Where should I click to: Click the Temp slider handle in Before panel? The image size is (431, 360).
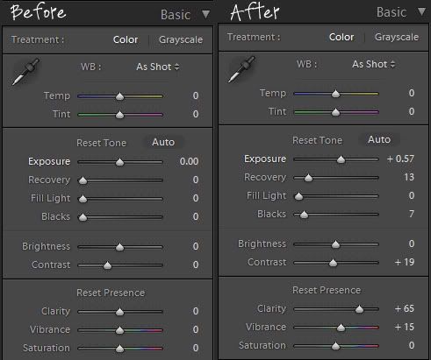tap(119, 96)
